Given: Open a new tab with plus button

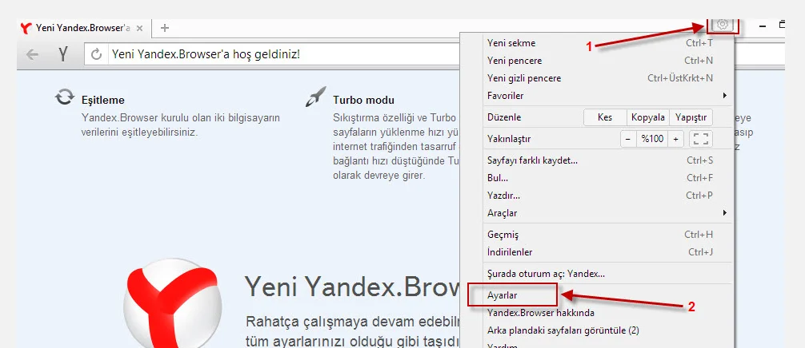Looking at the screenshot, I should pos(165,28).
